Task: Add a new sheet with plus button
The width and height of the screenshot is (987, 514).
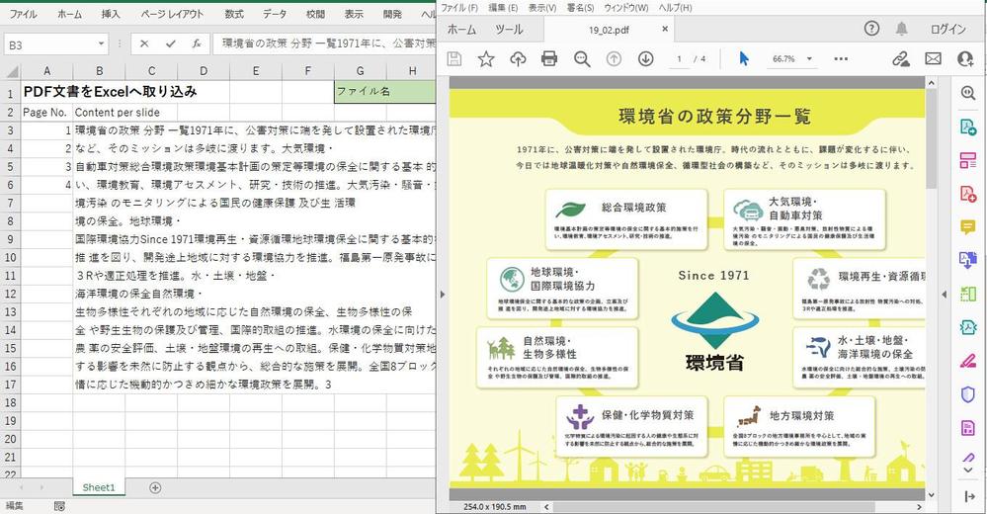Action: click(x=155, y=487)
